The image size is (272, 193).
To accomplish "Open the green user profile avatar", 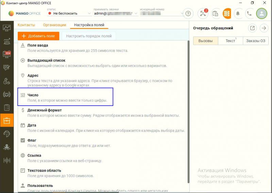I will point(261,14).
